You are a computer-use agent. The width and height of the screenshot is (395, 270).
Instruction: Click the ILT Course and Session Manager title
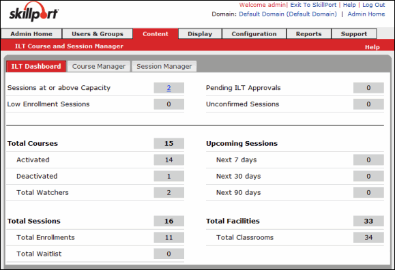(69, 46)
